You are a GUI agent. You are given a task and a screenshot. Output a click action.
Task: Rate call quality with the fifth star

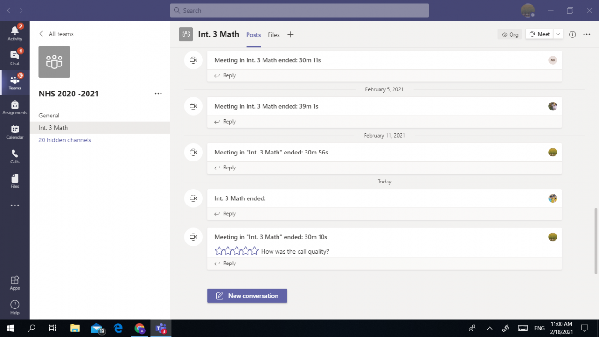pos(254,251)
